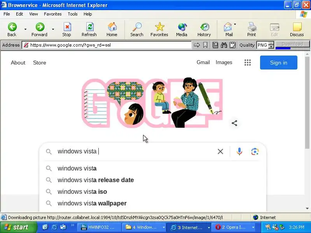Screen dimensions: 311x233
Task: Click into the Google search text field
Action: [136, 151]
